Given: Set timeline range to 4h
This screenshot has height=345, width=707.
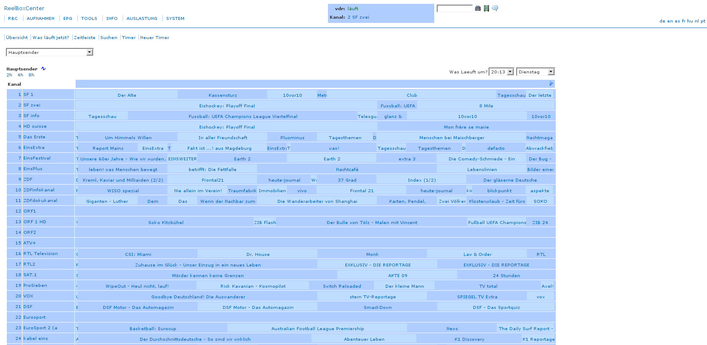Looking at the screenshot, I should [x=20, y=75].
